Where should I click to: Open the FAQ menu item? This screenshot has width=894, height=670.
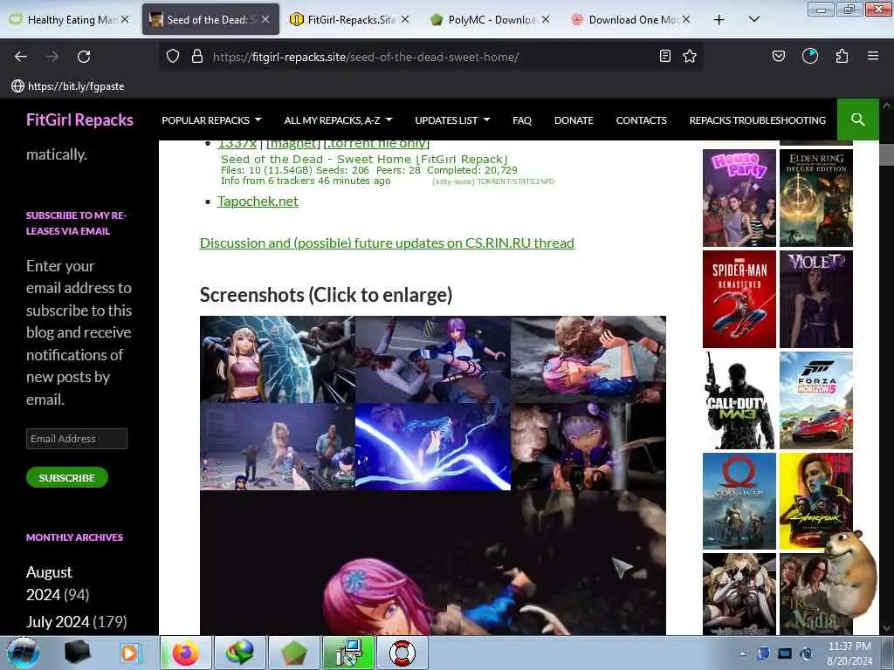tap(522, 120)
